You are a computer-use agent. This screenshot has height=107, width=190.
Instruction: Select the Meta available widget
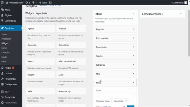(40, 91)
